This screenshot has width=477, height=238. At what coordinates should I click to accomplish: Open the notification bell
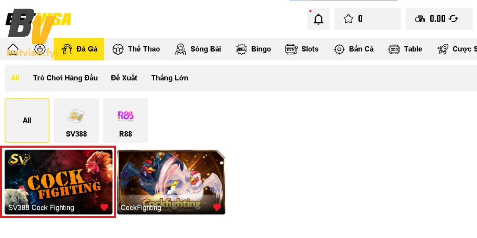tap(318, 19)
